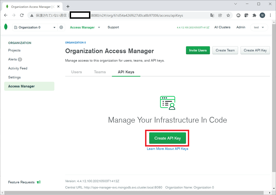Open the test user account dropdown
This screenshot has height=195, width=276.
coord(259,27)
